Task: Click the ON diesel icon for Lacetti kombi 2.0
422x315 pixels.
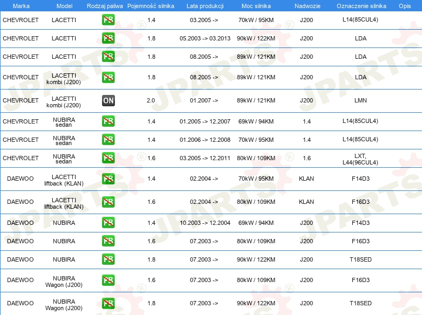Action: coord(108,101)
